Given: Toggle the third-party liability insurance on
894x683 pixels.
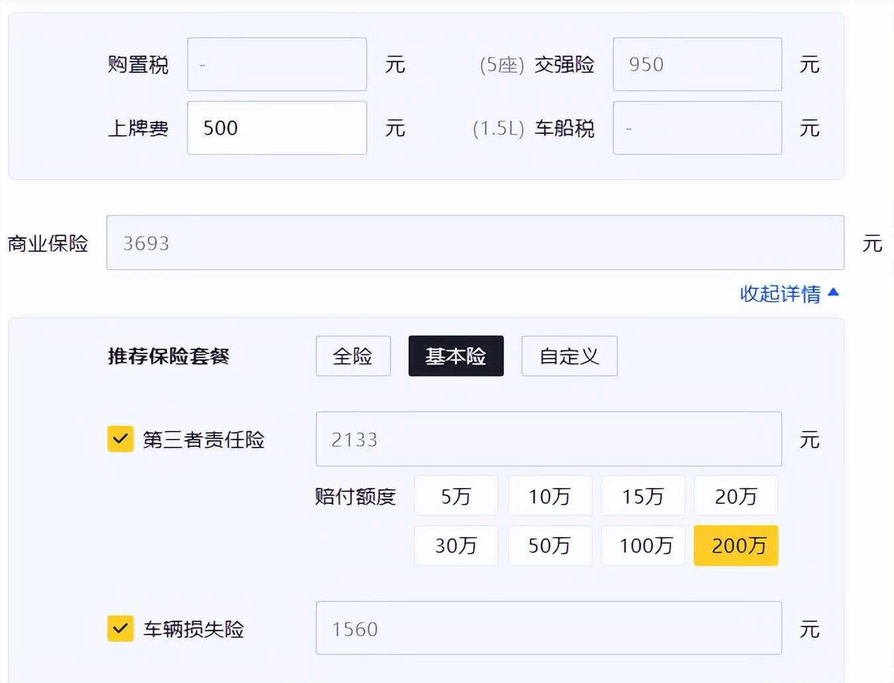Looking at the screenshot, I should coord(119,438).
